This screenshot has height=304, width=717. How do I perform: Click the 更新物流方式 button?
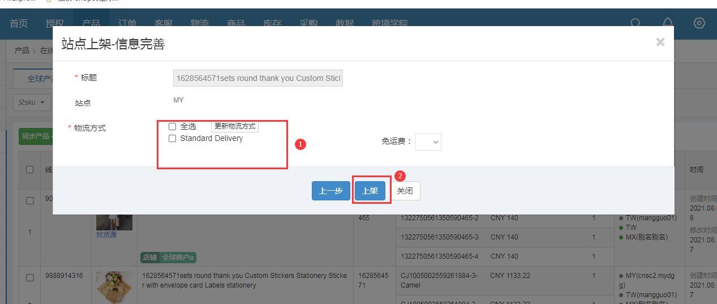235,126
